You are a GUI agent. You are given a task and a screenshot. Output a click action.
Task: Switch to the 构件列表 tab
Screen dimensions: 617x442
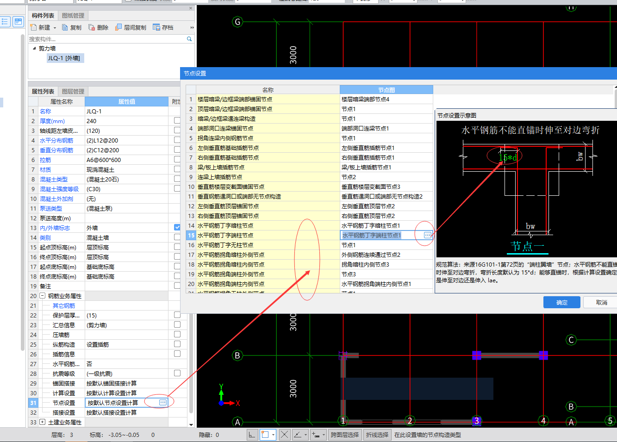(x=43, y=15)
